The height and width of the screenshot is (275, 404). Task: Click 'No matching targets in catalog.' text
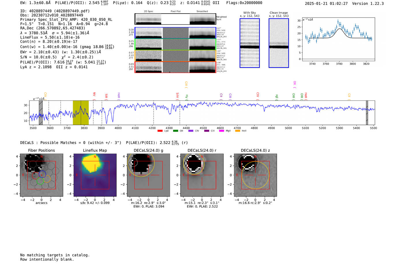[x=55, y=255]
